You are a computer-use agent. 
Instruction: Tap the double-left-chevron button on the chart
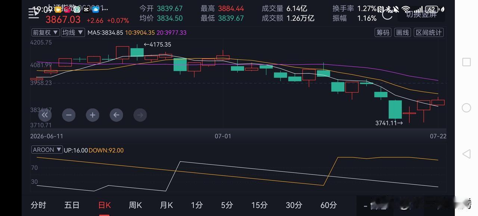click(44, 115)
